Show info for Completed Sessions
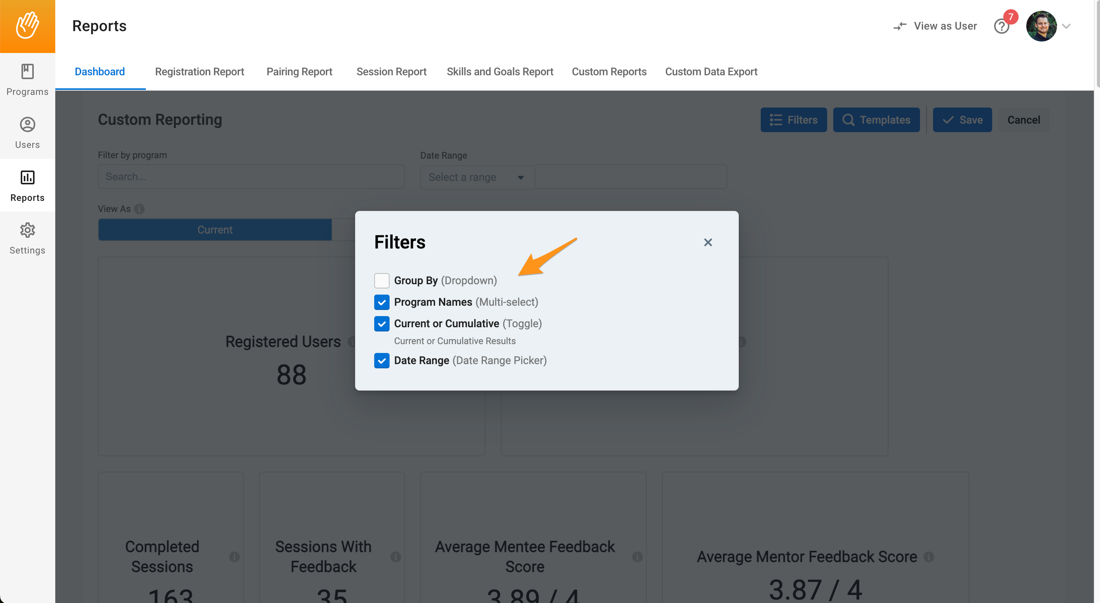 [235, 557]
